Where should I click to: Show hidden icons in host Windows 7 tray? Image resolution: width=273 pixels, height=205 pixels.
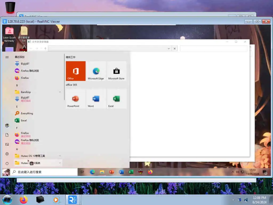pyautogui.click(x=233, y=200)
